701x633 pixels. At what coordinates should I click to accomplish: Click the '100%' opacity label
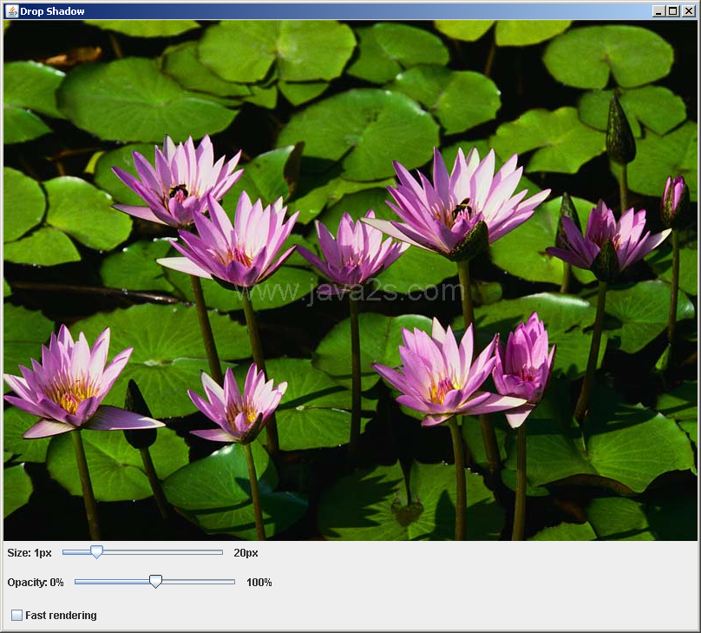[x=259, y=582]
